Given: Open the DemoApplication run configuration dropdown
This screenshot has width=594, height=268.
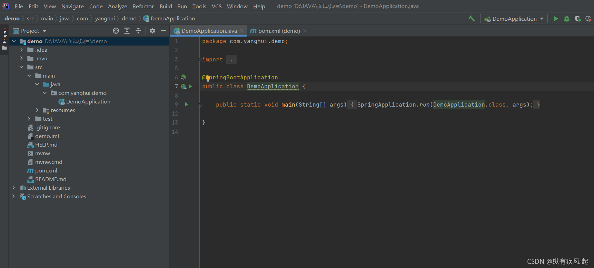Looking at the screenshot, I should click(514, 19).
